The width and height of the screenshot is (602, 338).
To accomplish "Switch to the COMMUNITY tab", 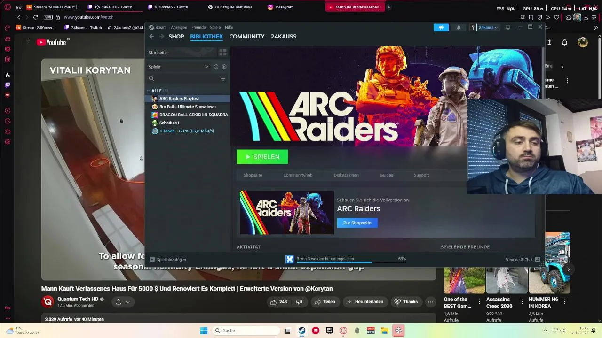I will [x=247, y=36].
